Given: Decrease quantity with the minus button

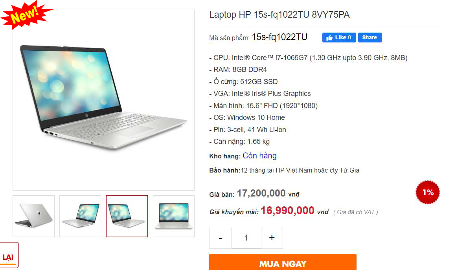Looking at the screenshot, I should [221, 238].
